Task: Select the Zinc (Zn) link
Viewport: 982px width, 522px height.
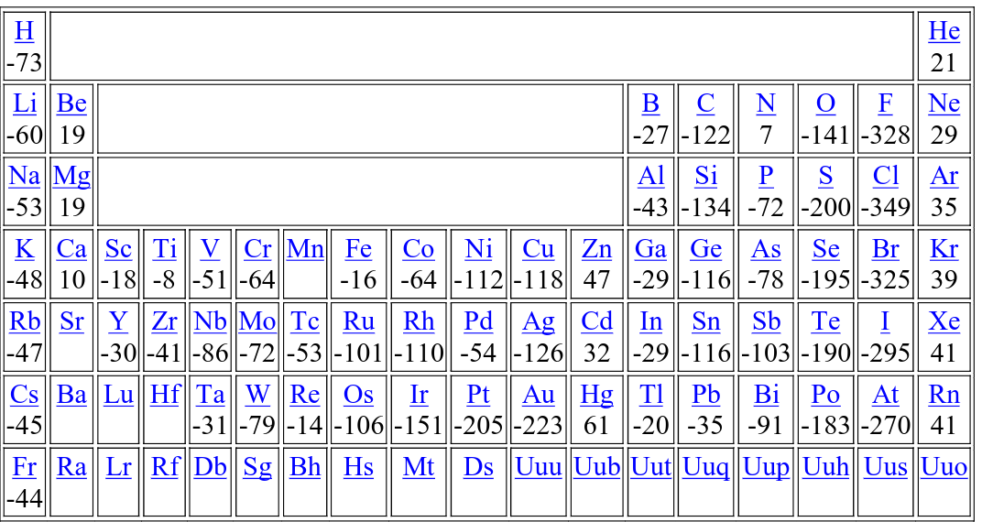Action: (x=596, y=249)
